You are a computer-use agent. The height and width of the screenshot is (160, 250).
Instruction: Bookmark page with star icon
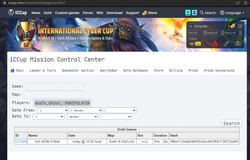point(245,3)
